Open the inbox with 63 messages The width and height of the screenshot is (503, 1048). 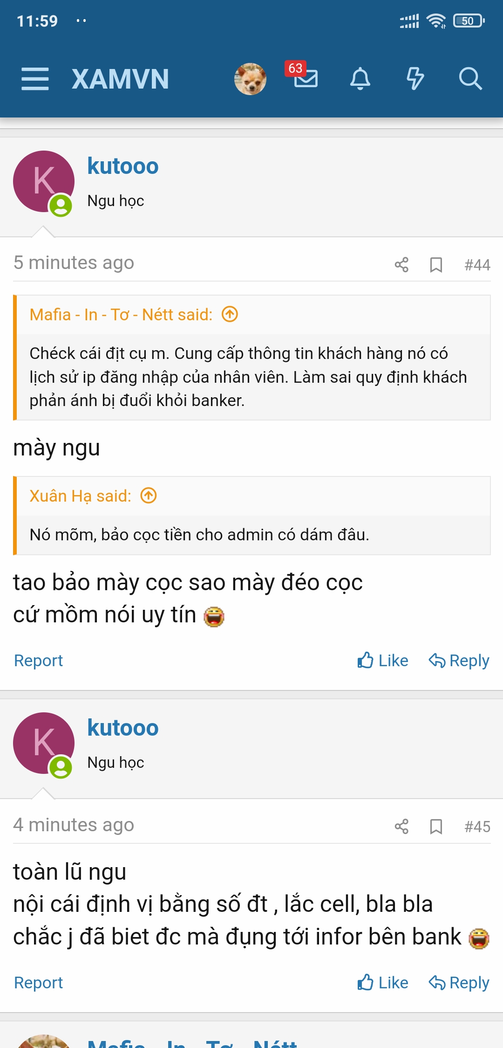(x=305, y=77)
